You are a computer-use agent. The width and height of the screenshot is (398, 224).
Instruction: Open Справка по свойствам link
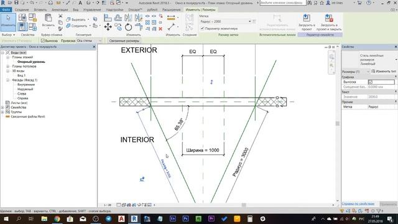[358, 203]
